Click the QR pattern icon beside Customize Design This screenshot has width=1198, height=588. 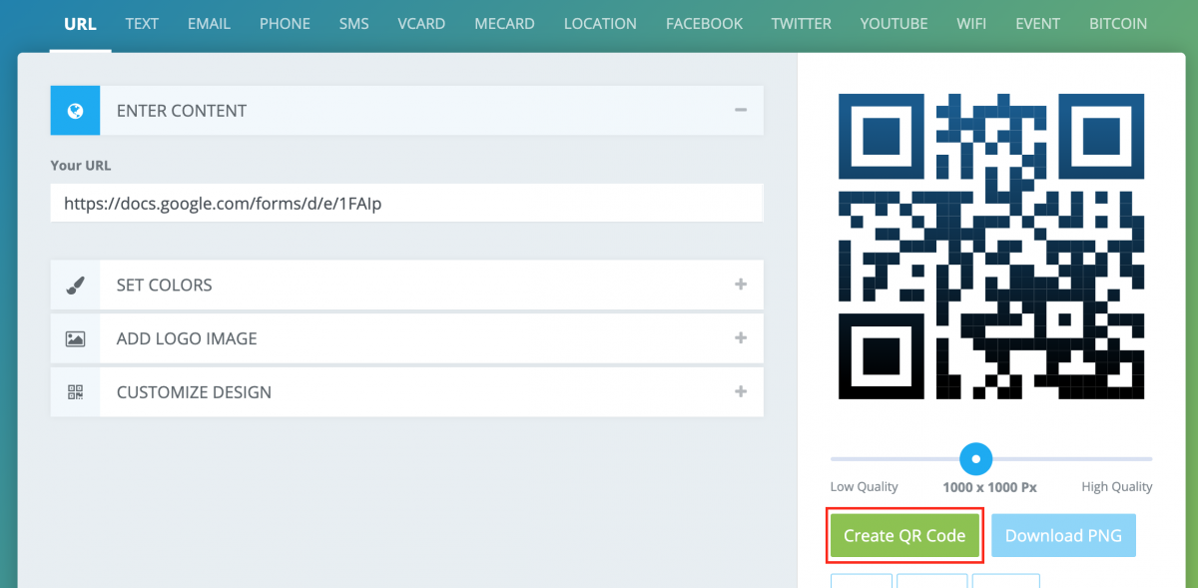[75, 391]
